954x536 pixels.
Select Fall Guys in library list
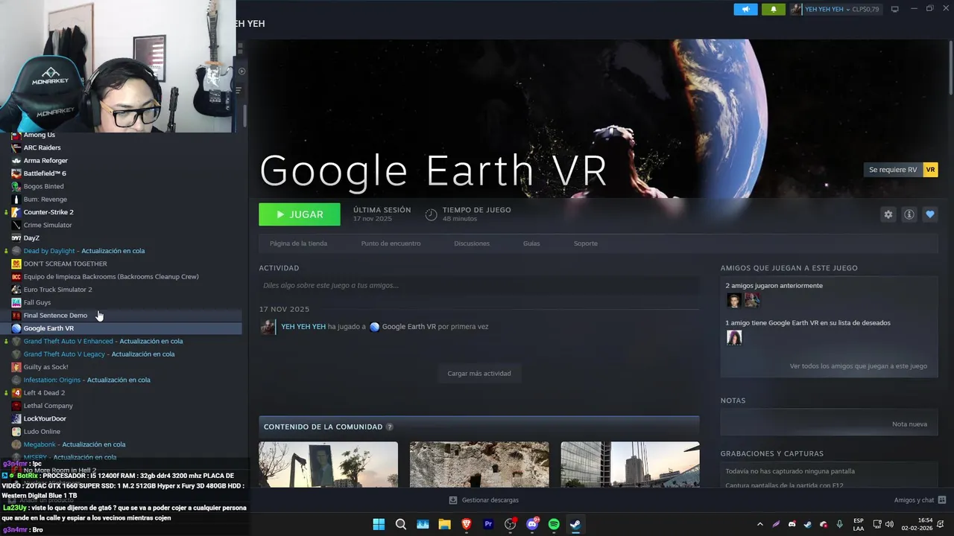tap(37, 302)
